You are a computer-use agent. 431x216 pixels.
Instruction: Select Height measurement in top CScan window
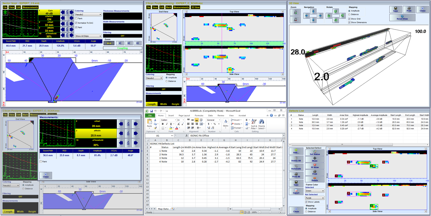click(175, 104)
